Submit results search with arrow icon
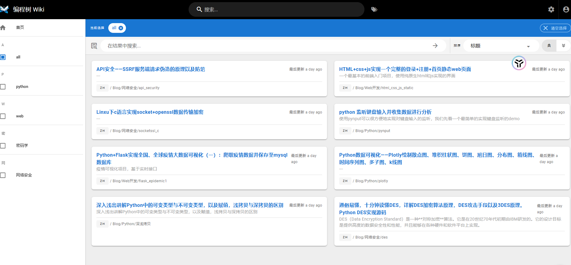Screen dimensions: 571x265 [x=435, y=46]
